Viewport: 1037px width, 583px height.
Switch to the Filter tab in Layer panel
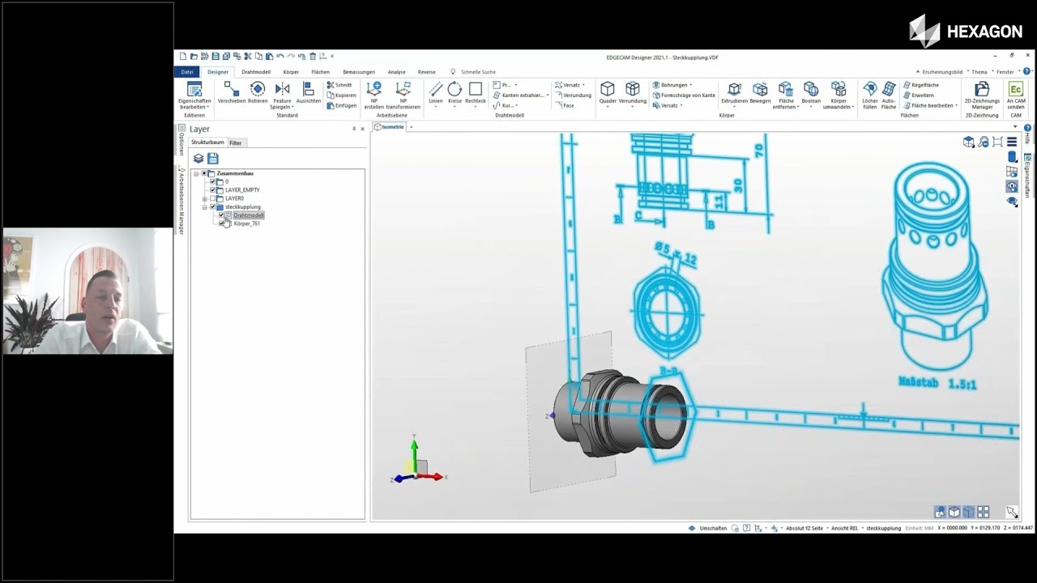236,143
